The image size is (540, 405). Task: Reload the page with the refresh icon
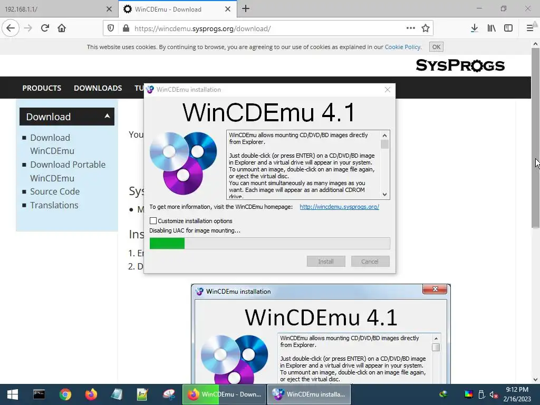coord(45,28)
